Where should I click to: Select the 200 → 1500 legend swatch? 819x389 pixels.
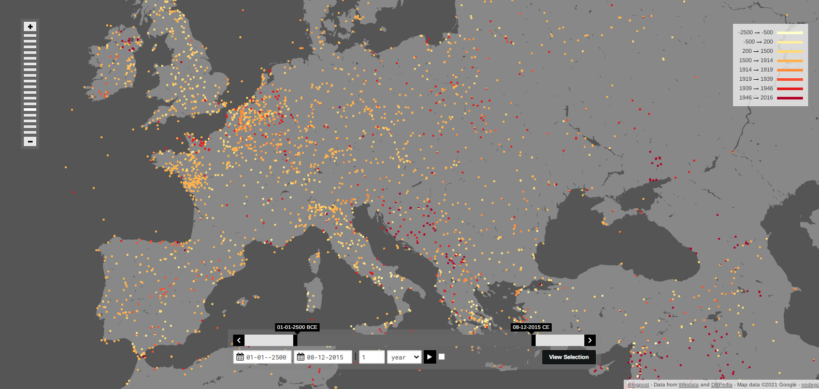tap(790, 51)
